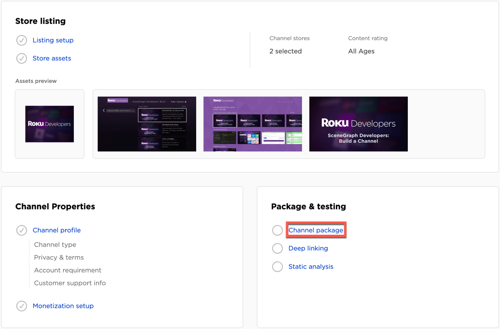Click the checkmark icon next to Monetization setup
The image size is (500, 329).
tap(22, 306)
